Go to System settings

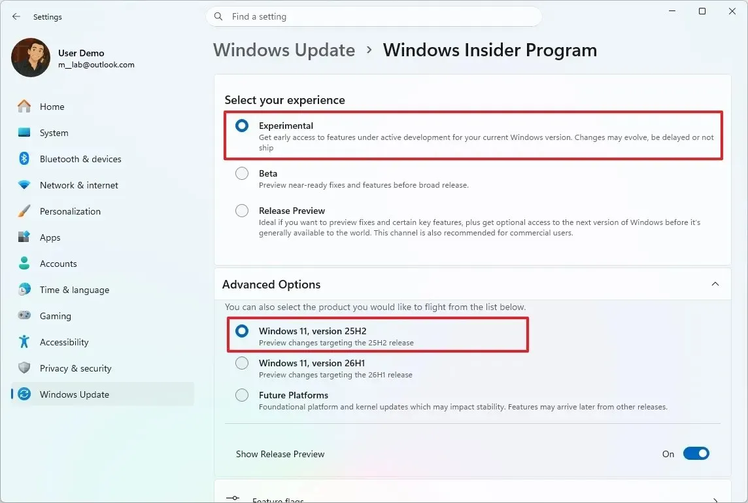103,133
